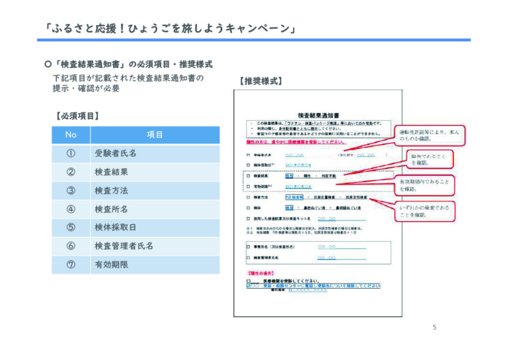Tick the 検査管理者氏名 checkbox on the form
Screen dimensions: 507x358
pos(248,258)
